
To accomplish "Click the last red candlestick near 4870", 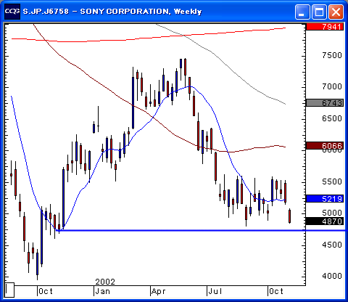I will (x=289, y=216).
